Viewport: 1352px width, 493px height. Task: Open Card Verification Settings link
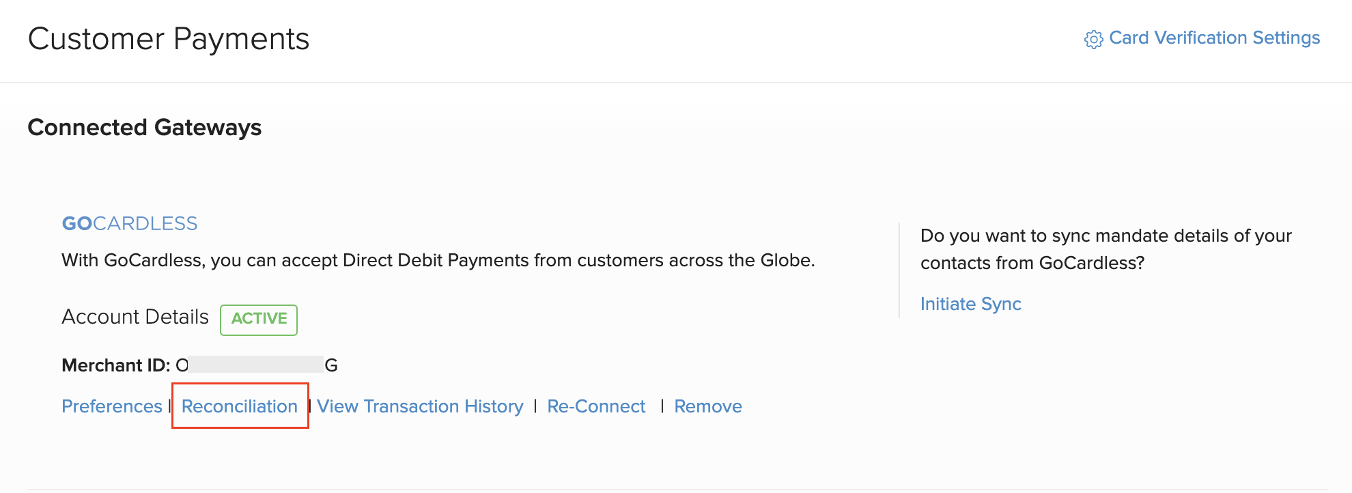coord(1214,38)
